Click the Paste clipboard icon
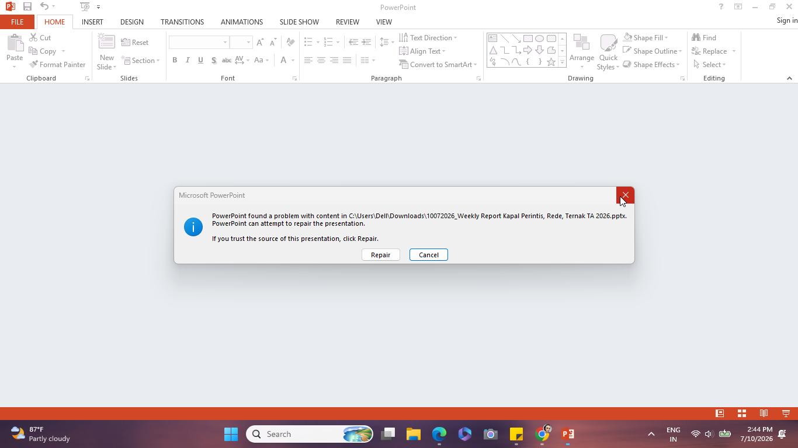This screenshot has width=798, height=448. (15, 44)
